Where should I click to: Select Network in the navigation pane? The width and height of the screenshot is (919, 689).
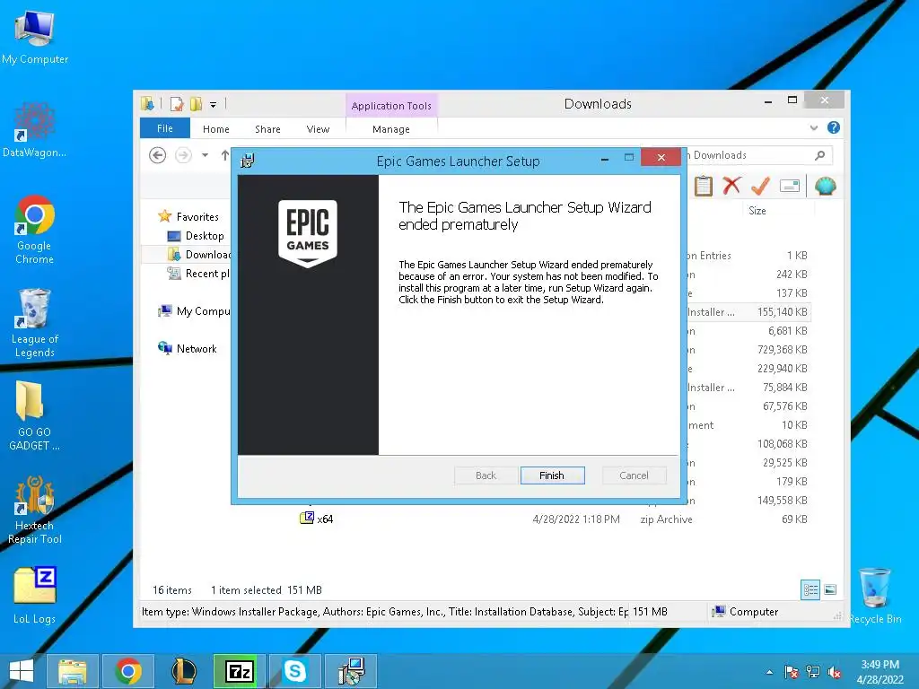pos(188,349)
